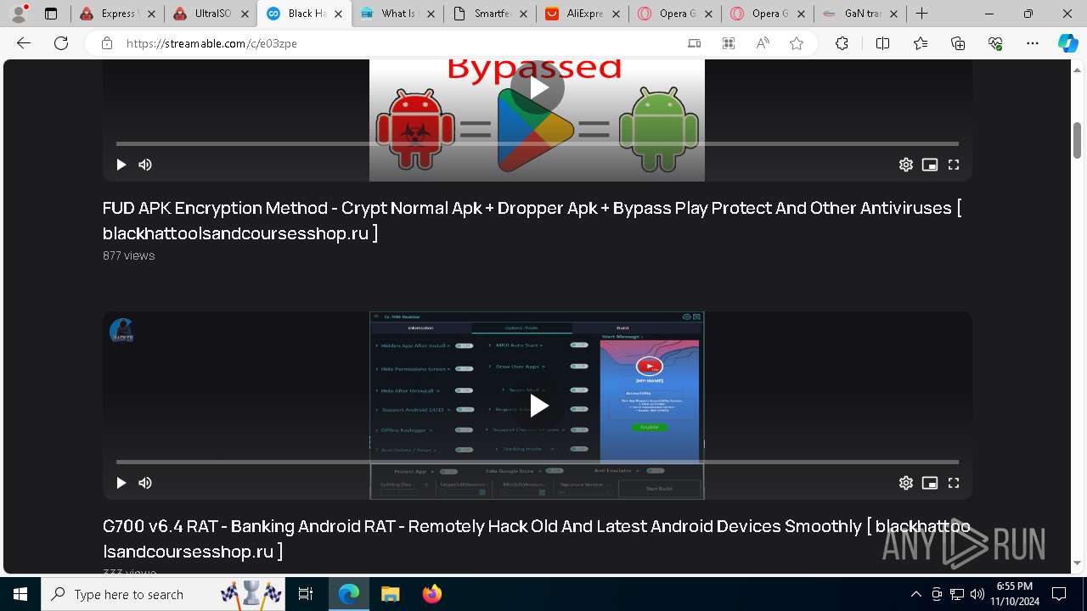Fullscreen the G700 v6.4 RAT video
This screenshot has height=611, width=1087.
click(x=954, y=483)
